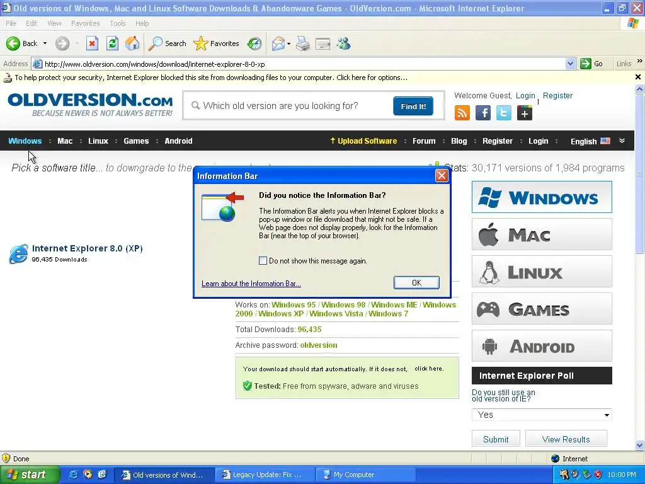Click the Mail envelope toolbar icon

tap(278, 43)
